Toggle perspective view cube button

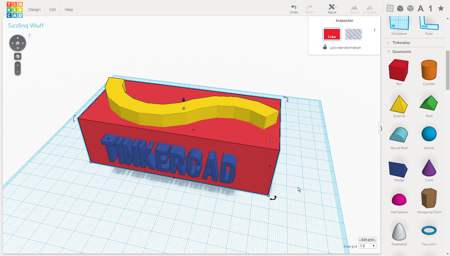pos(18,57)
